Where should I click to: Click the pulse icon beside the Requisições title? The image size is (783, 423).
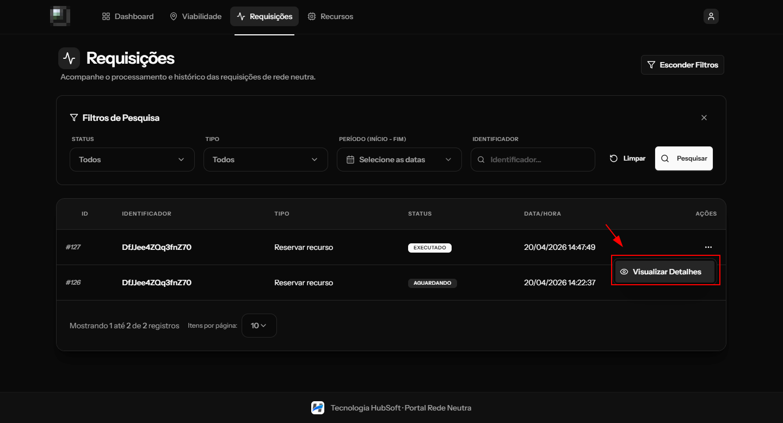click(x=69, y=58)
